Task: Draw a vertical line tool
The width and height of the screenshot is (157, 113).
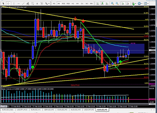Action: click(14, 4)
